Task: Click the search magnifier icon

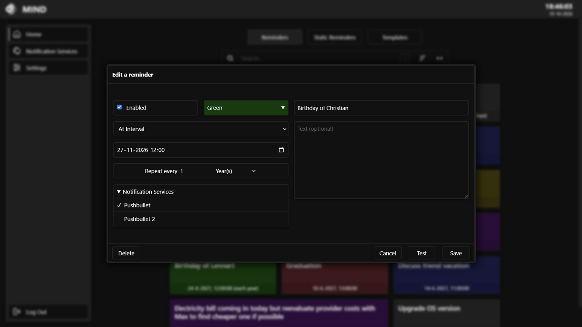Action: tap(230, 58)
